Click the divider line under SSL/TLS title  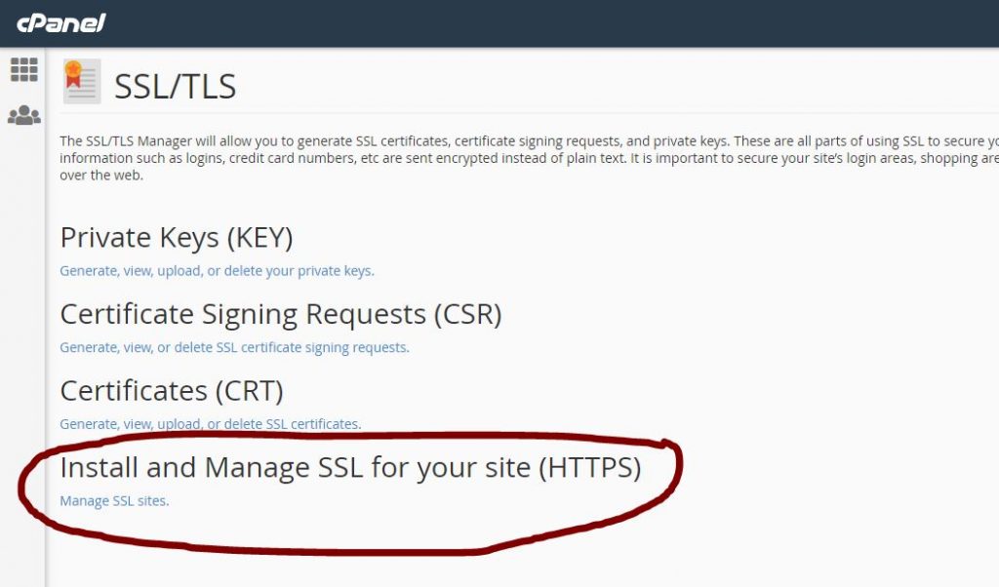tap(529, 113)
